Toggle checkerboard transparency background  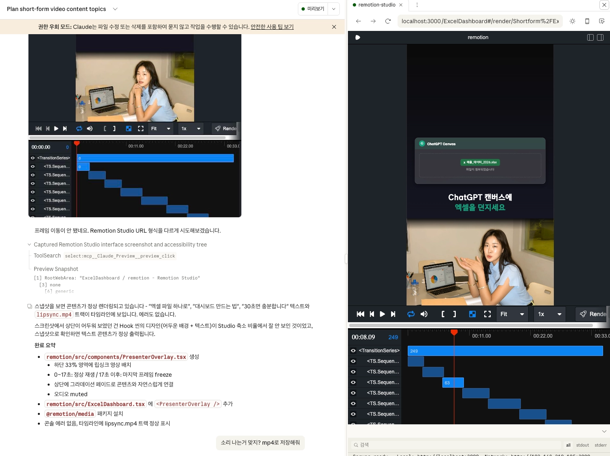[x=472, y=314]
